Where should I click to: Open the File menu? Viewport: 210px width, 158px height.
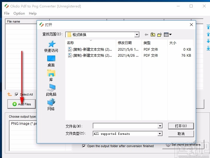tap(7, 13)
